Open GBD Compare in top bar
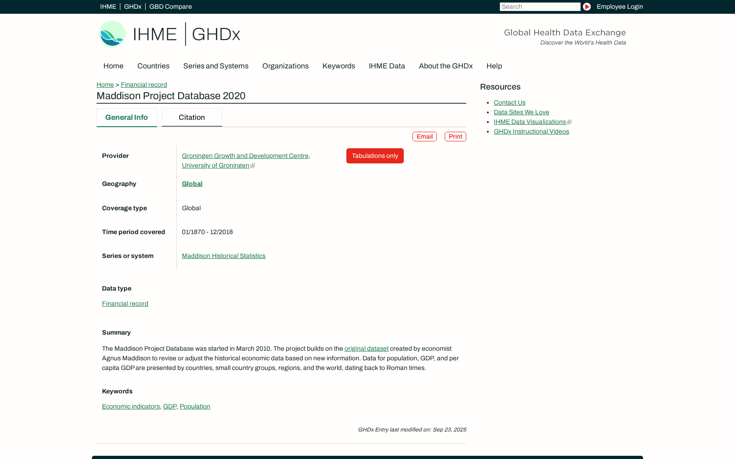This screenshot has height=459, width=735. (x=170, y=6)
